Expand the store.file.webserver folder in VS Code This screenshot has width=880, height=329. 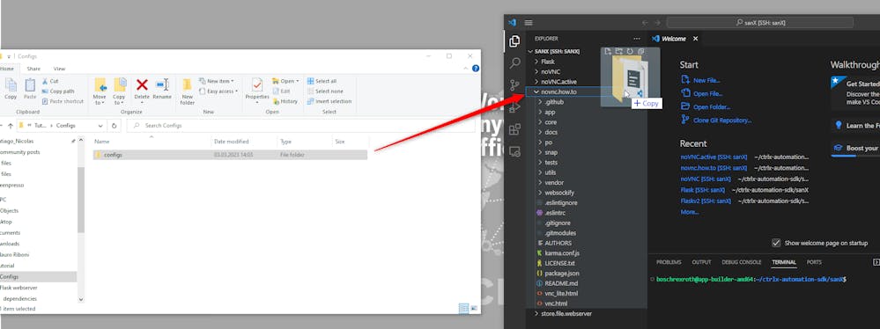point(536,313)
